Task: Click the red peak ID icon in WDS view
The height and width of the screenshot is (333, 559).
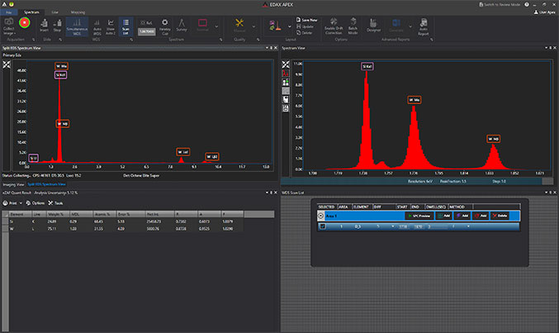Action: click(286, 74)
